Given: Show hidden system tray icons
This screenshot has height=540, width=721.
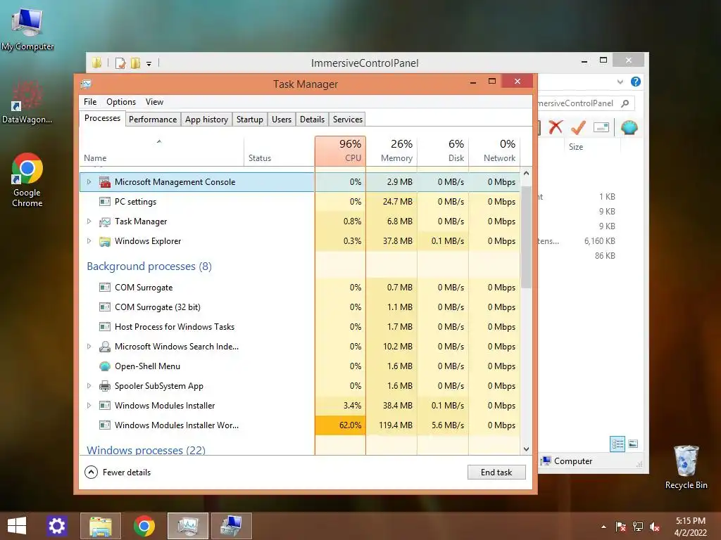Looking at the screenshot, I should click(x=603, y=527).
